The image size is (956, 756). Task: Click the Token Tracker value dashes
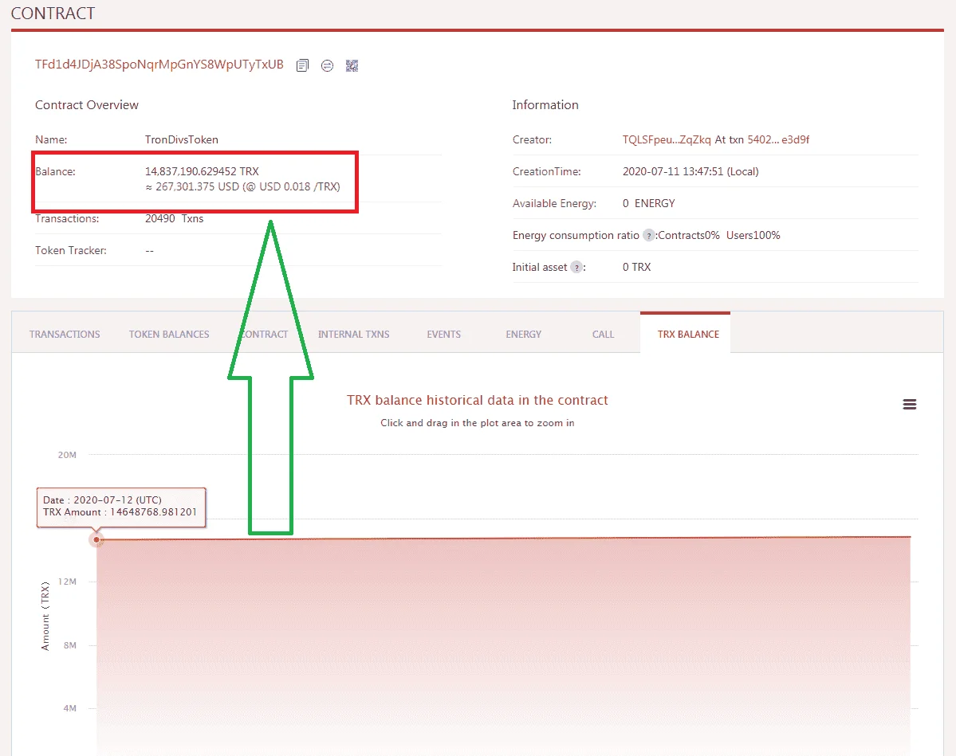[x=149, y=250]
